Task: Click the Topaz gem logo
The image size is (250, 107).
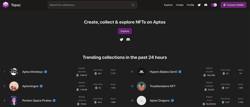Action: pyautogui.click(x=6, y=5)
